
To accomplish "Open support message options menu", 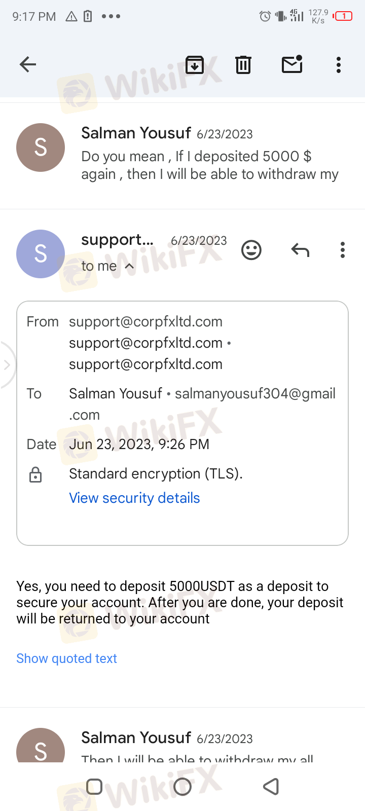I will [x=343, y=250].
